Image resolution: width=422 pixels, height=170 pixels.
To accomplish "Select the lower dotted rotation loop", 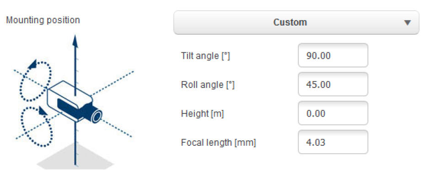I will pos(36,126).
